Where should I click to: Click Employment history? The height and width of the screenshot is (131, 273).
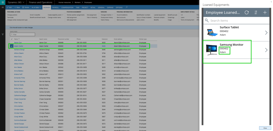(x=107, y=17)
